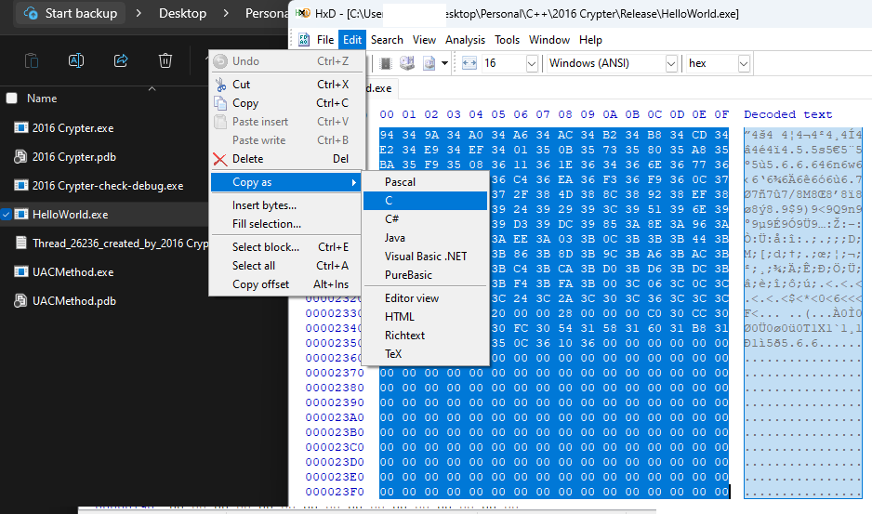Screen dimensions: 872x514
Task: Choose Select all from Edit menu
Action: (287, 265)
